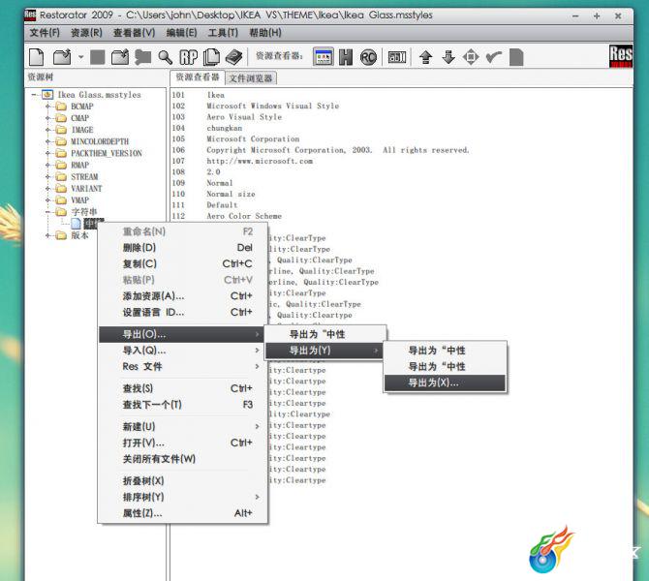The width and height of the screenshot is (649, 581).
Task: Collapse the 字符串 folder node
Action: click(x=47, y=212)
